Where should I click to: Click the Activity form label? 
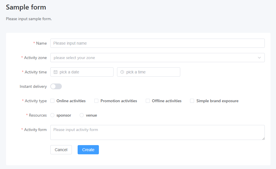[35, 130]
